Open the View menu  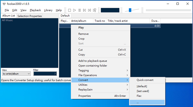click(x=23, y=10)
